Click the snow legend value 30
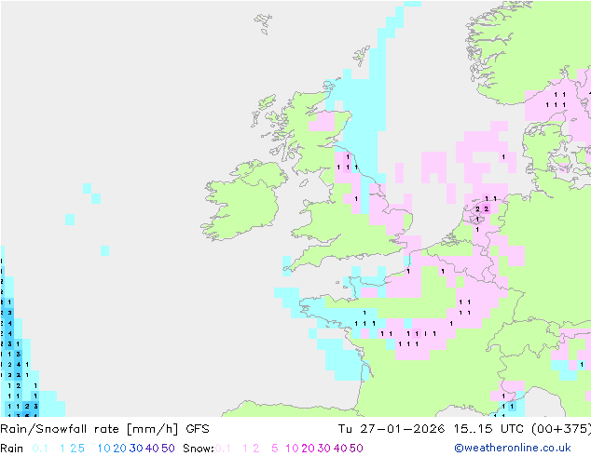This screenshot has height=456, width=591. coord(324,449)
